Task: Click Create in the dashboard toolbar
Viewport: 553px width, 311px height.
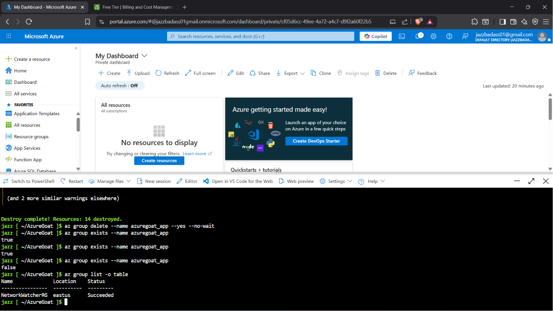Action: coord(109,73)
